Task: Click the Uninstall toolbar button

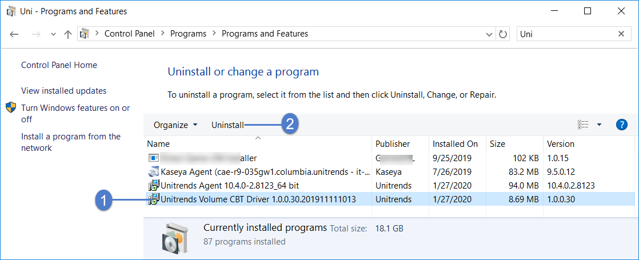Action: coord(227,125)
